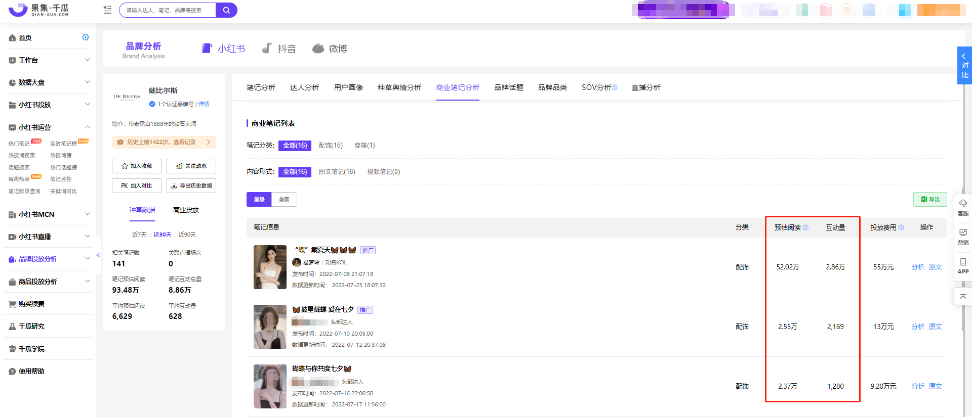Collapse sidebar using the menu fold icon
The image size is (972, 417).
tap(107, 10)
